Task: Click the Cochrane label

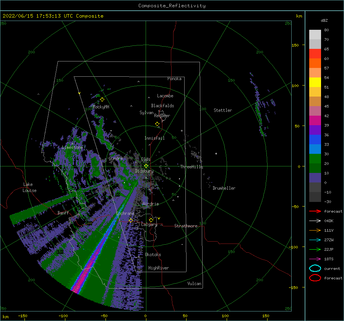Action: point(125,213)
